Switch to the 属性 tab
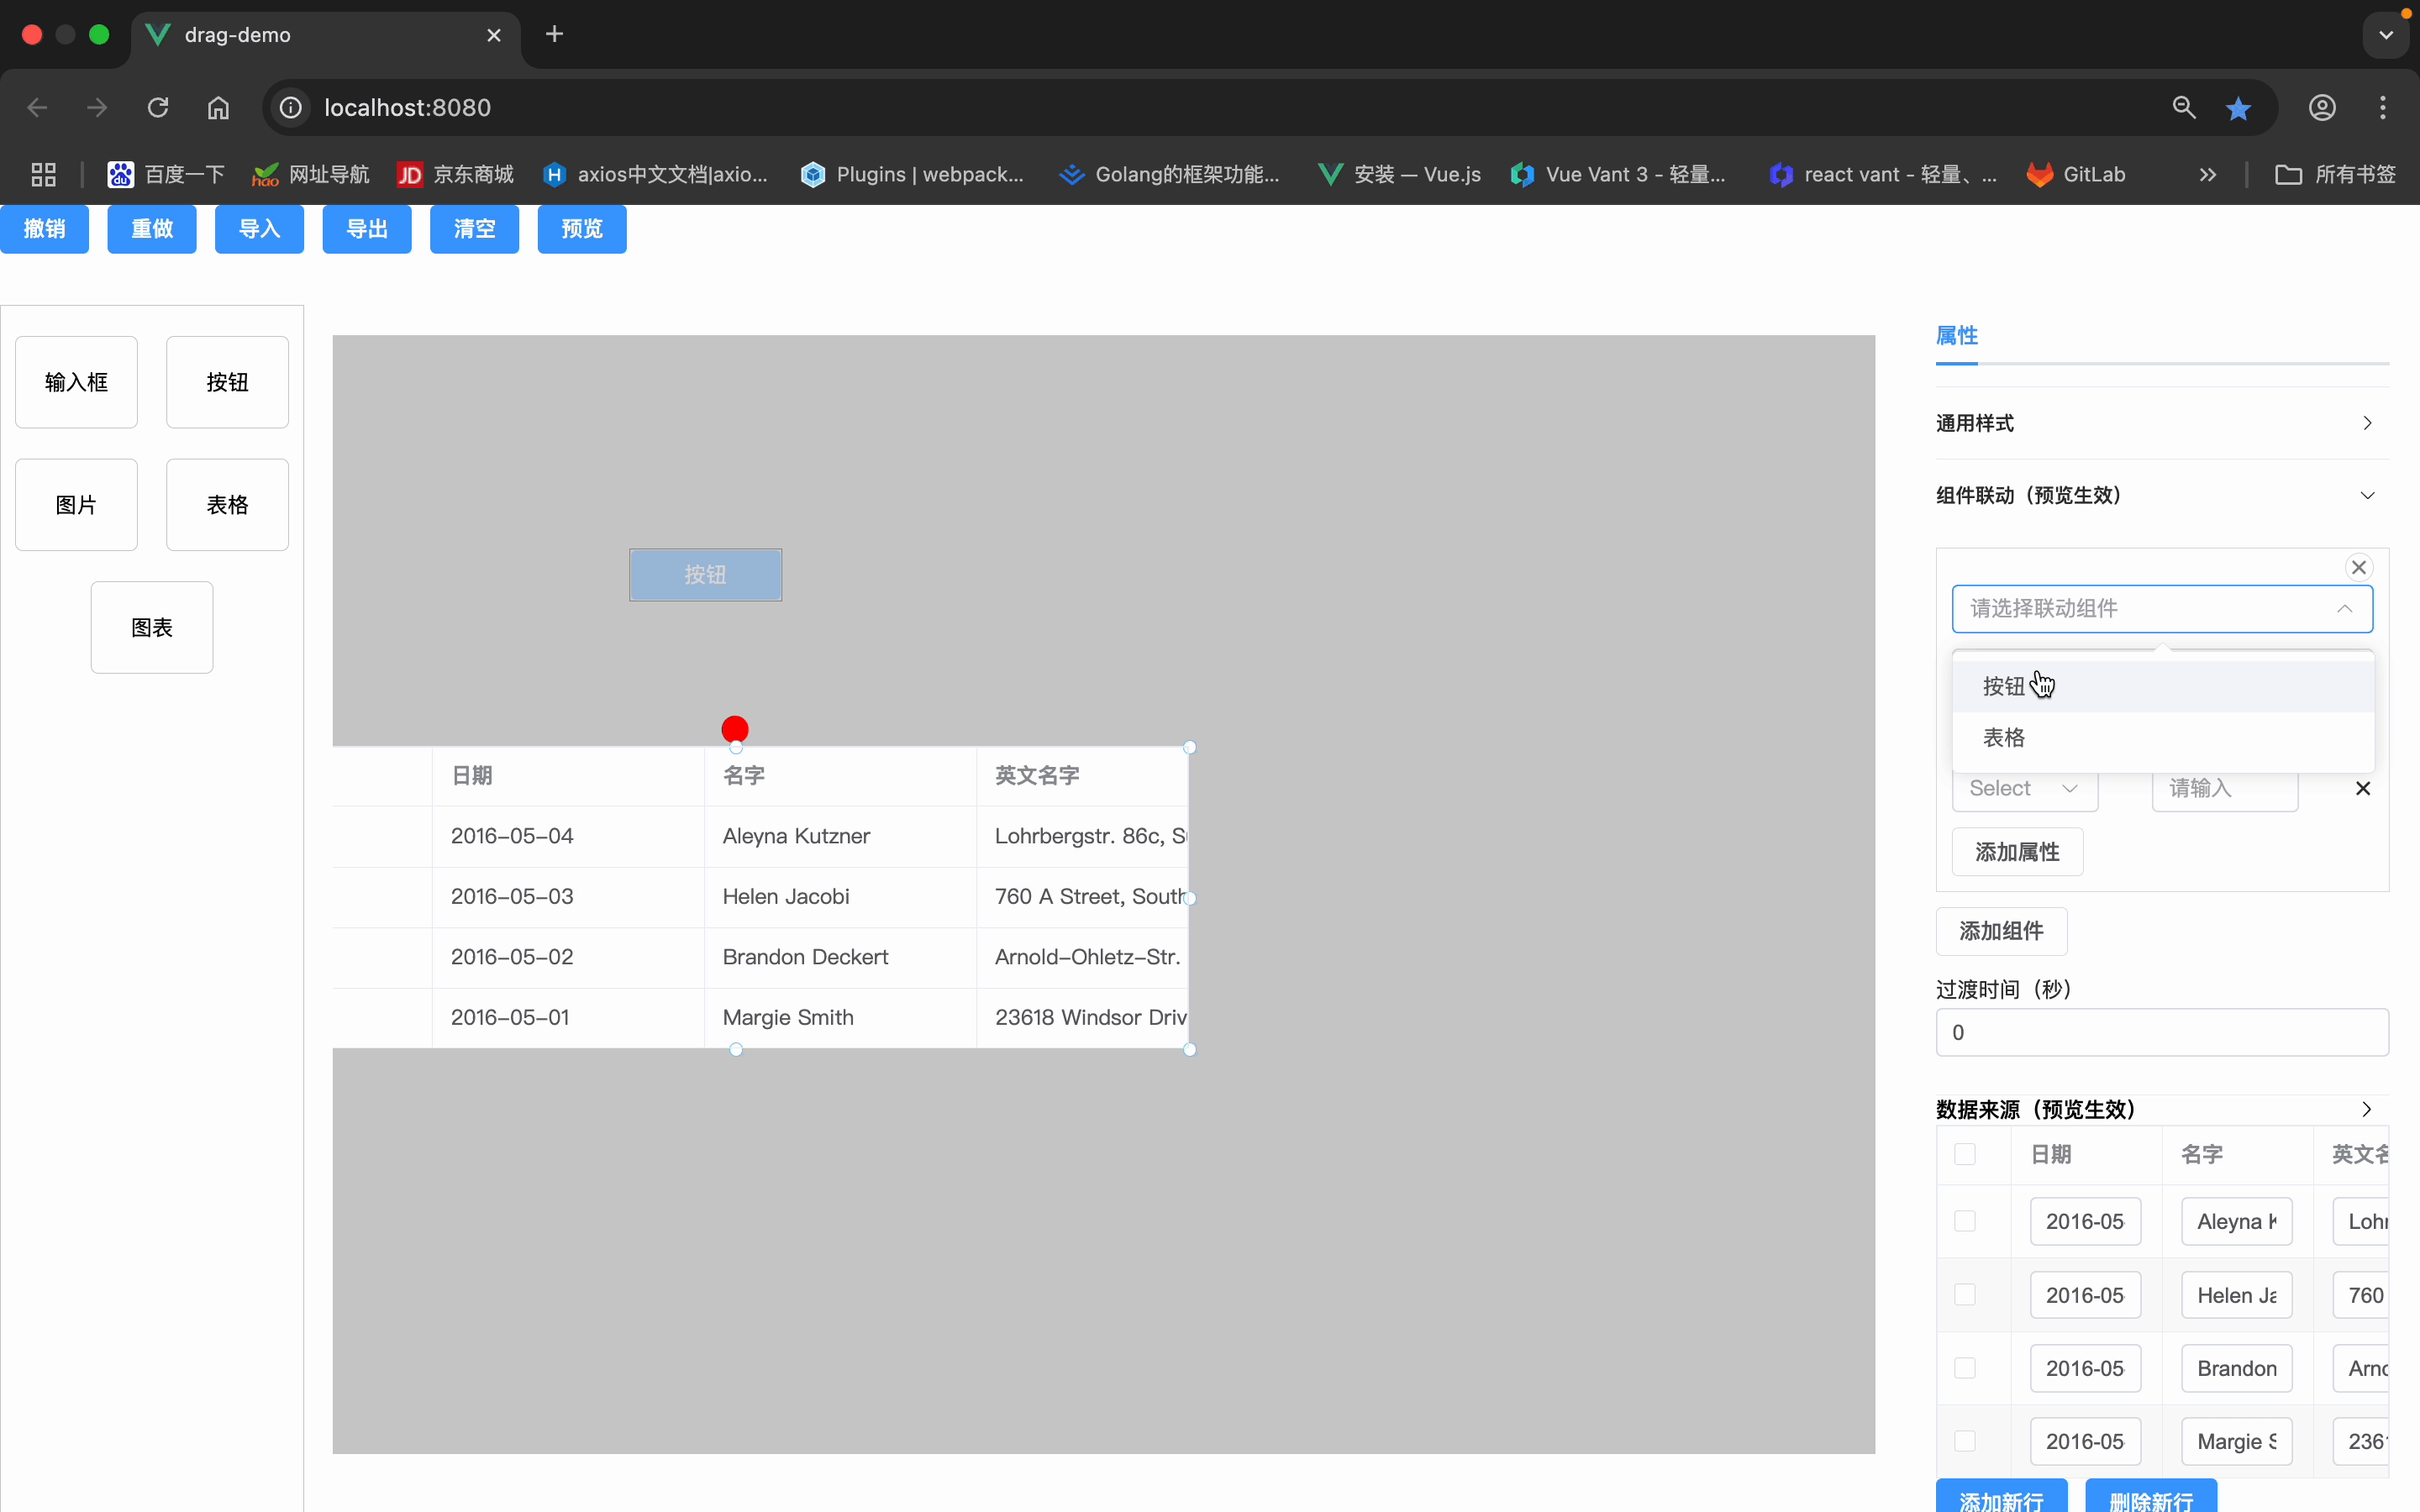Viewport: 2420px width, 1512px height. pyautogui.click(x=1956, y=335)
